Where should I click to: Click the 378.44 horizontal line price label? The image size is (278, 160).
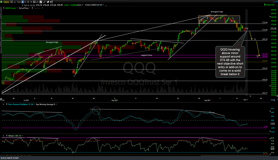(265, 23)
